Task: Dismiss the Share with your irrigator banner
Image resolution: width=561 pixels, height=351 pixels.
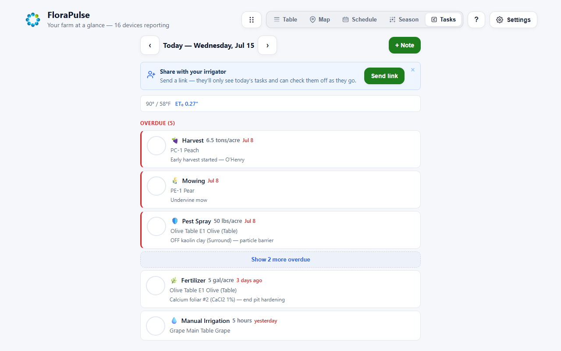Action: [413, 70]
